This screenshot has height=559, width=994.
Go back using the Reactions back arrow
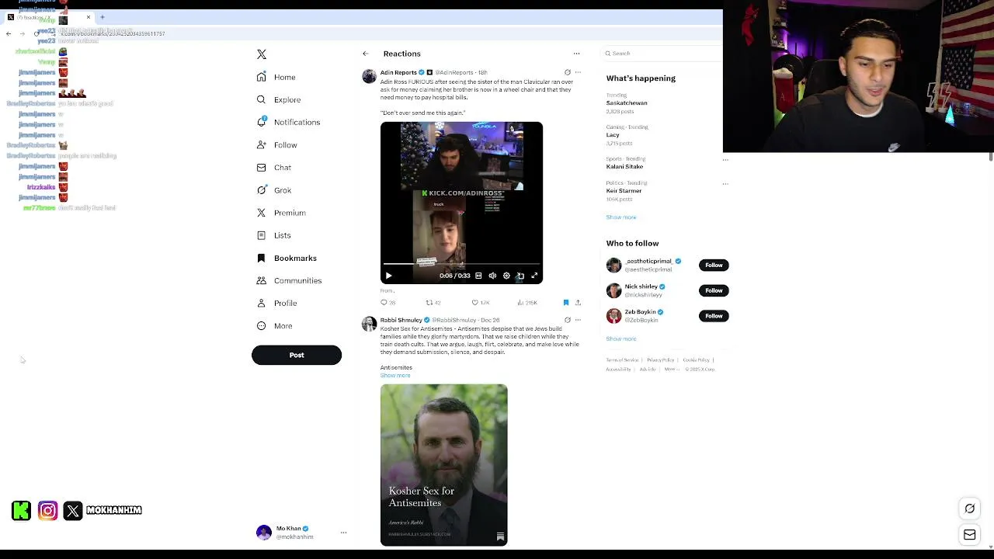tap(366, 54)
